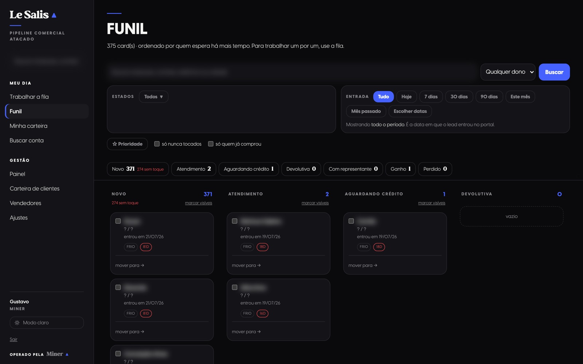
Task: Filter entrada by "Hoje"
Action: tap(406, 96)
